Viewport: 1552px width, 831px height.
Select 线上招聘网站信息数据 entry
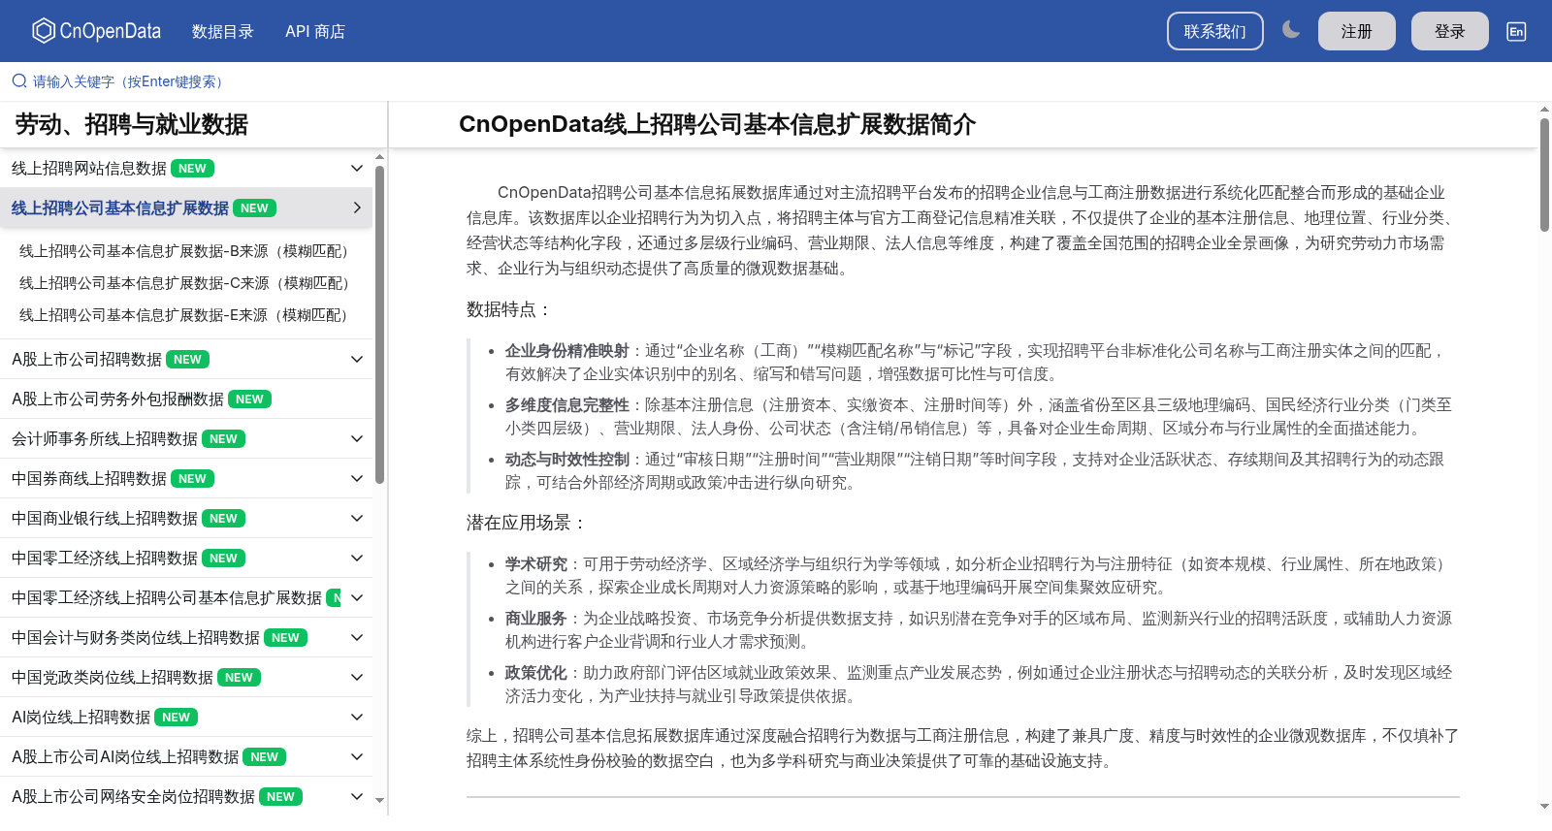click(x=89, y=169)
